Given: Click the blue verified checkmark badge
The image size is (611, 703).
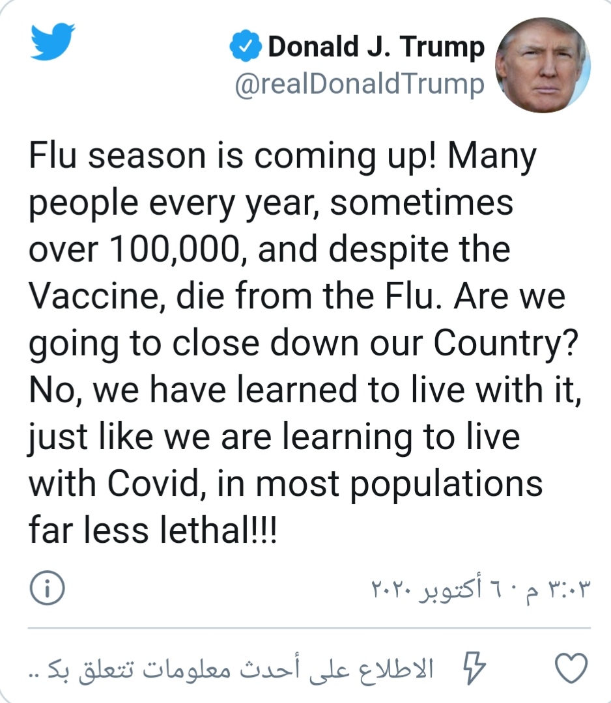Looking at the screenshot, I should [x=246, y=46].
